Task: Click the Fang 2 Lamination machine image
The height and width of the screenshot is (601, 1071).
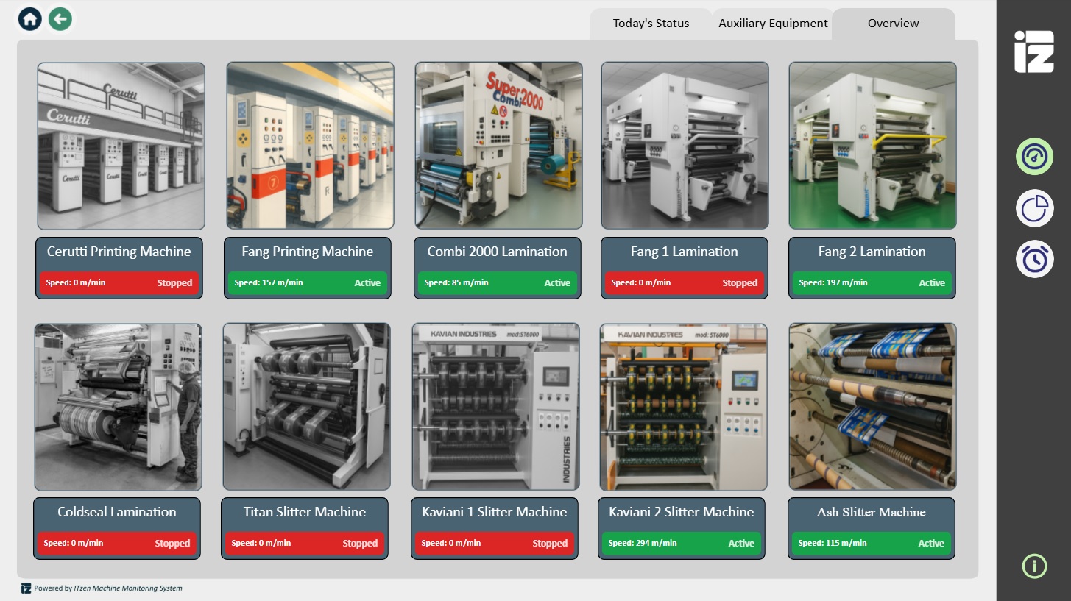Action: point(872,145)
